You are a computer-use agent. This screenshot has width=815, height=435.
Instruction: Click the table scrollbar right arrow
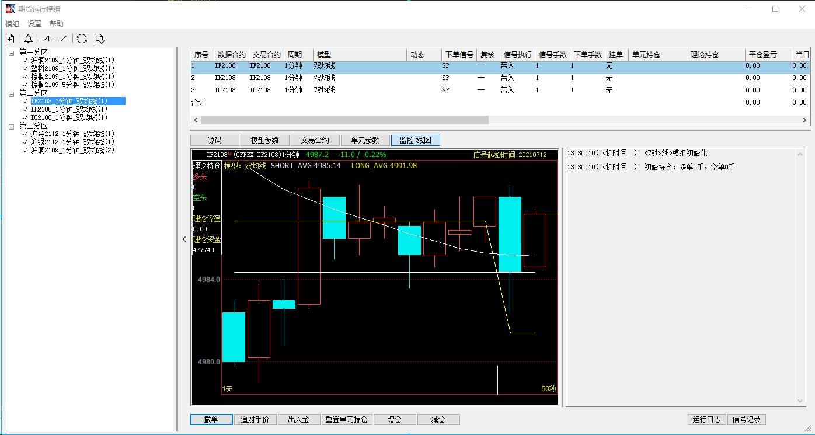coord(805,120)
